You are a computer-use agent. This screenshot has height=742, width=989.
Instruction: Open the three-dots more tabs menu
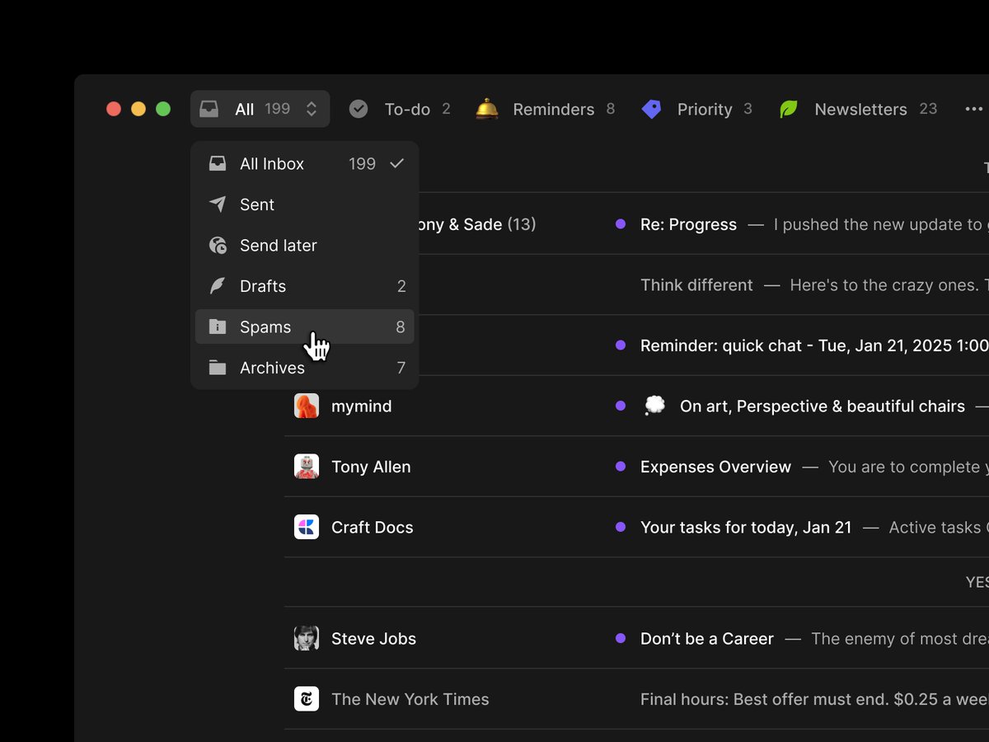click(973, 109)
